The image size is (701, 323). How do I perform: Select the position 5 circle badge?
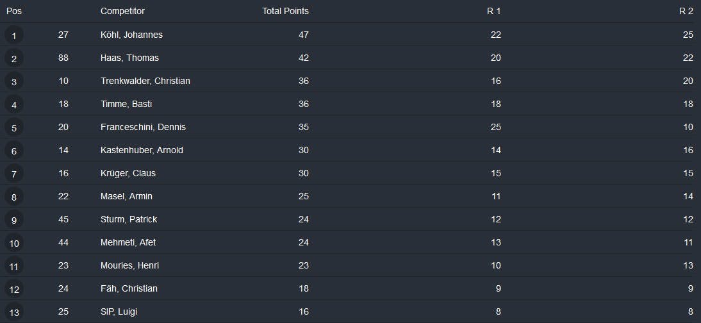(x=14, y=128)
